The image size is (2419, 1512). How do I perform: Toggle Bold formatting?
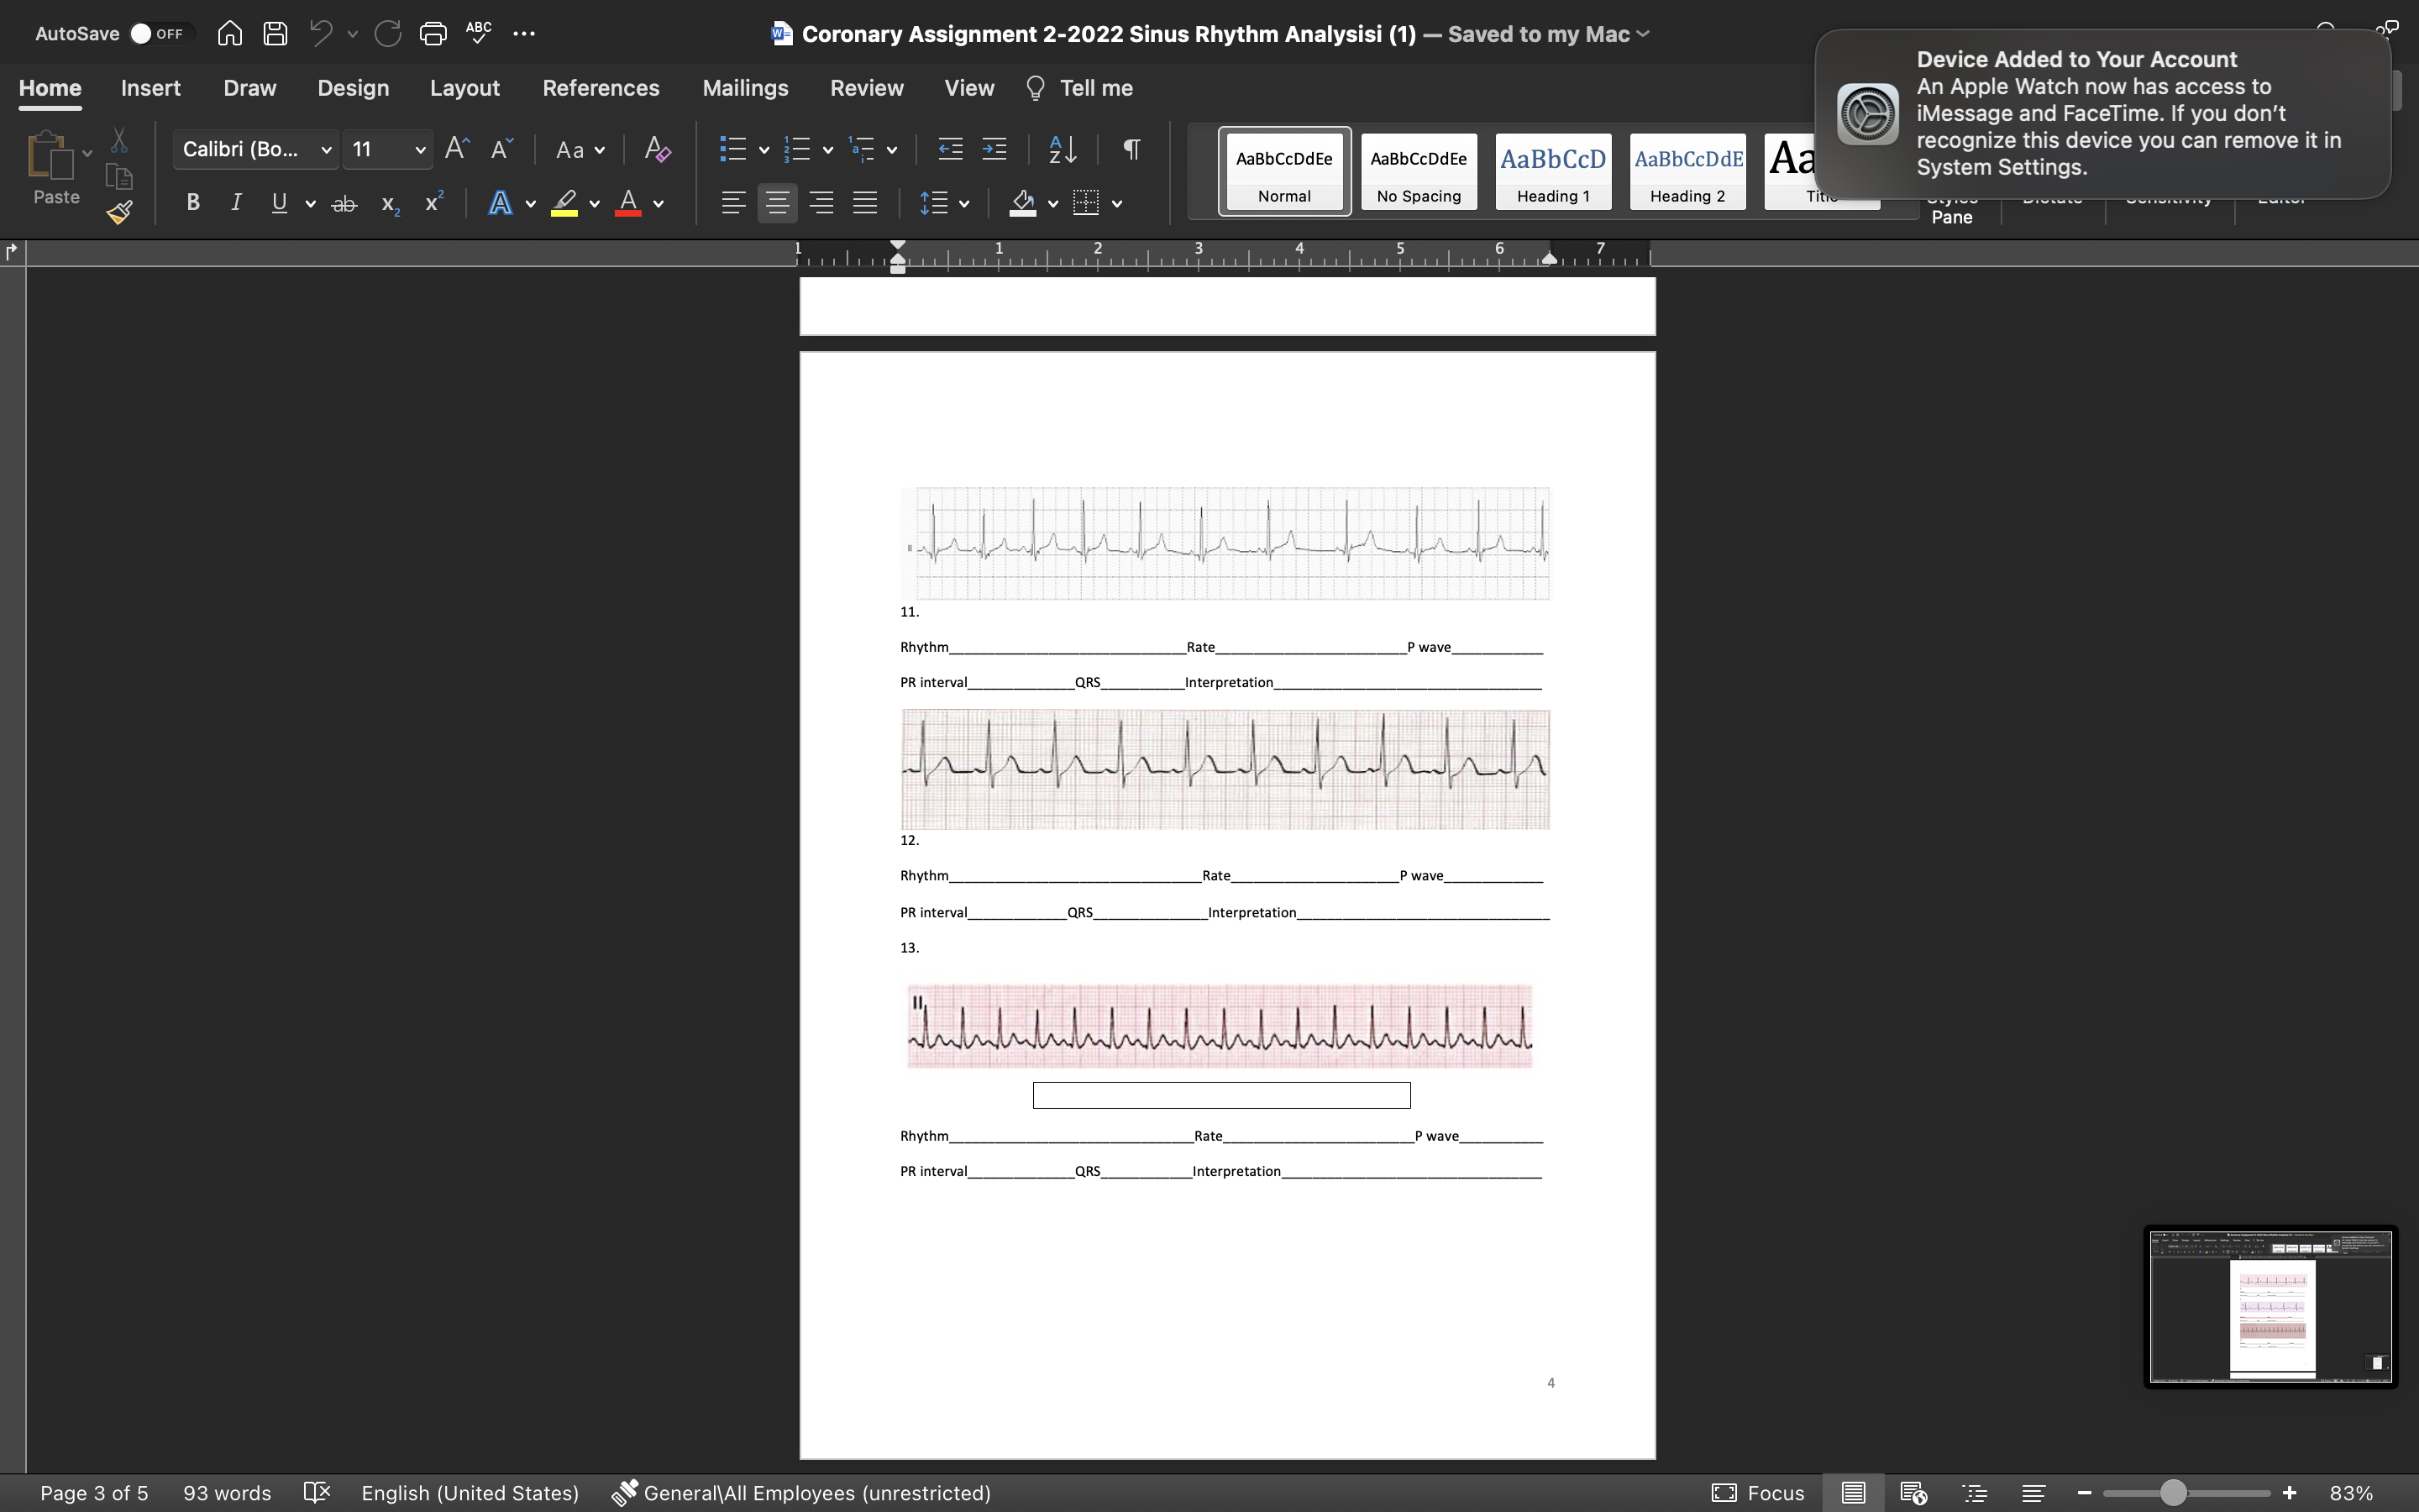[193, 203]
